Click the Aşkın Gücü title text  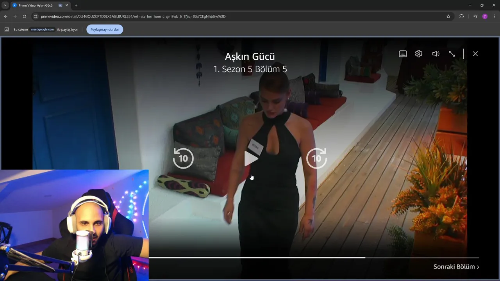[250, 57]
